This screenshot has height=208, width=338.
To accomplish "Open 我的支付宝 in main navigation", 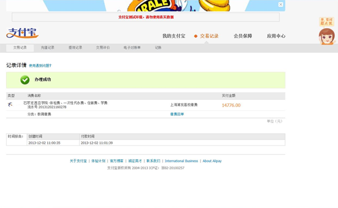I will click(x=174, y=36).
